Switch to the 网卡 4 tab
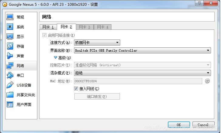 pos(103,27)
